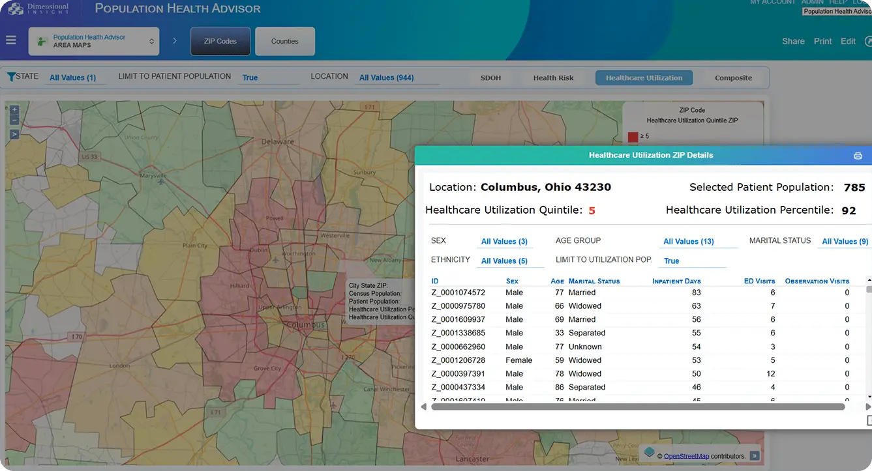872x471 pixels.
Task: Select the Composite tab
Action: point(733,78)
